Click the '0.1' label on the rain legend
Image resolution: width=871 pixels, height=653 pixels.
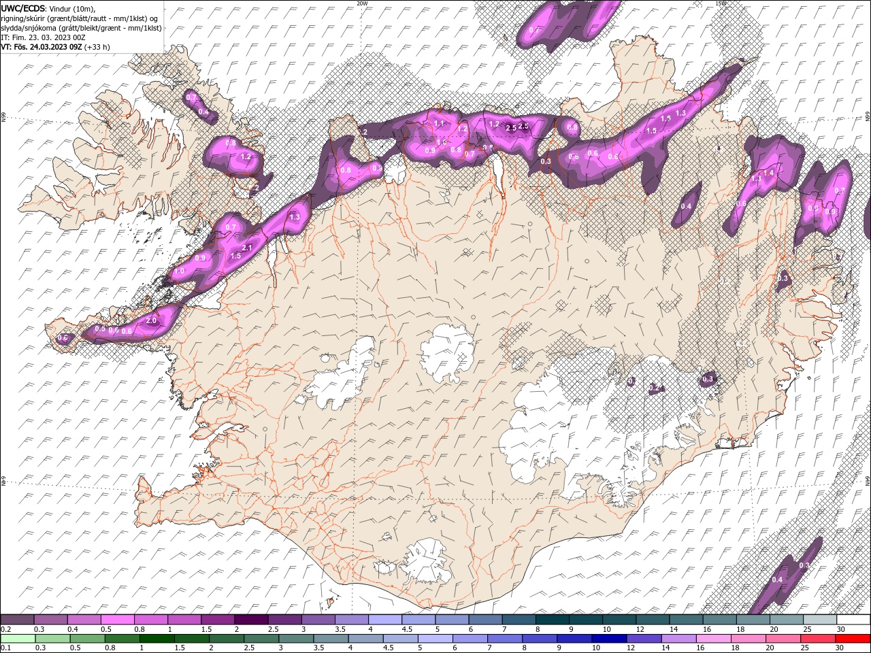[x=5, y=648]
